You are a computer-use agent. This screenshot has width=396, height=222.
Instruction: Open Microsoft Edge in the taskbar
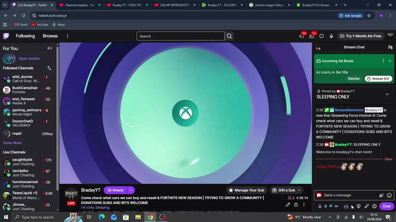click(101, 217)
